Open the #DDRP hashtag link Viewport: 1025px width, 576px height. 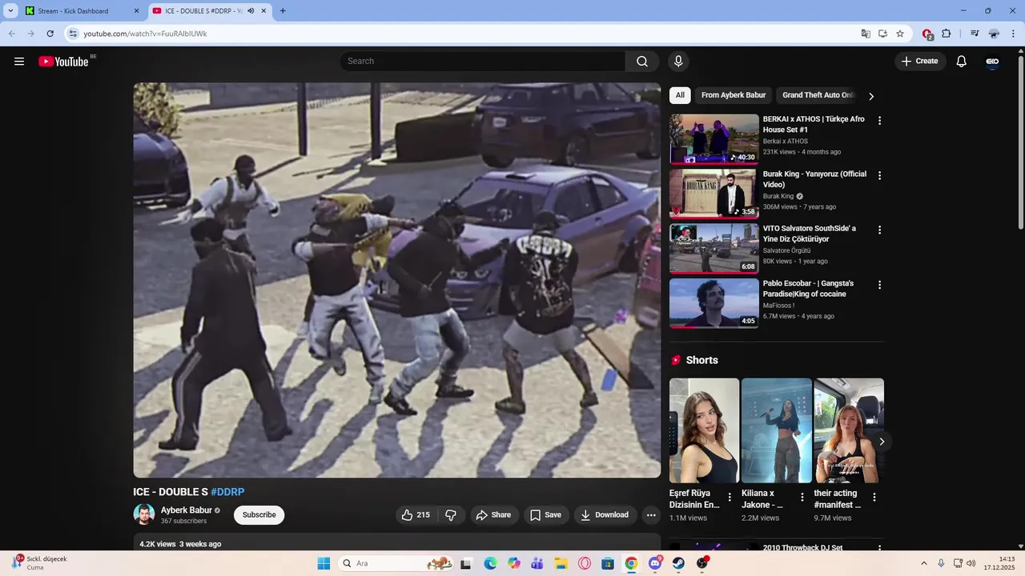tap(227, 492)
